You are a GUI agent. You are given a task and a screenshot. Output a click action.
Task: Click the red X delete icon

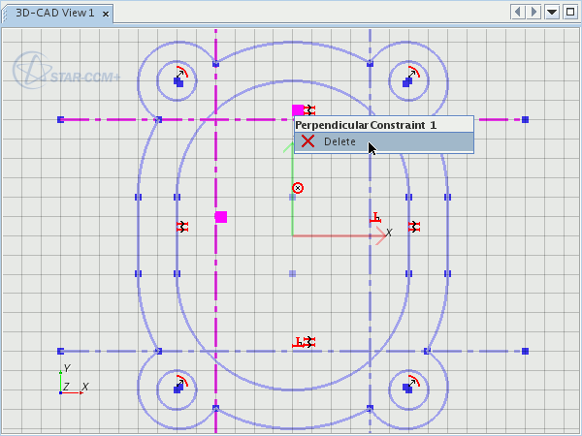(x=307, y=142)
